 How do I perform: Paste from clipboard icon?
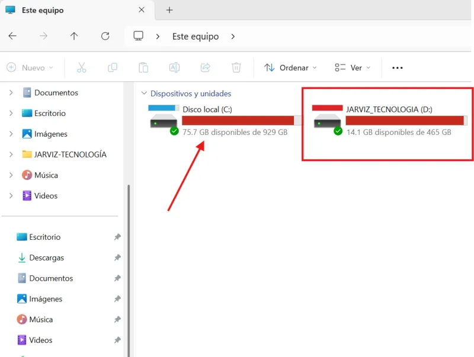click(143, 67)
